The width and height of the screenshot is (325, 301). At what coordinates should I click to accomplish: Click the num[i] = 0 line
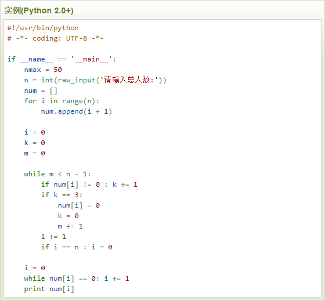pos(79,205)
